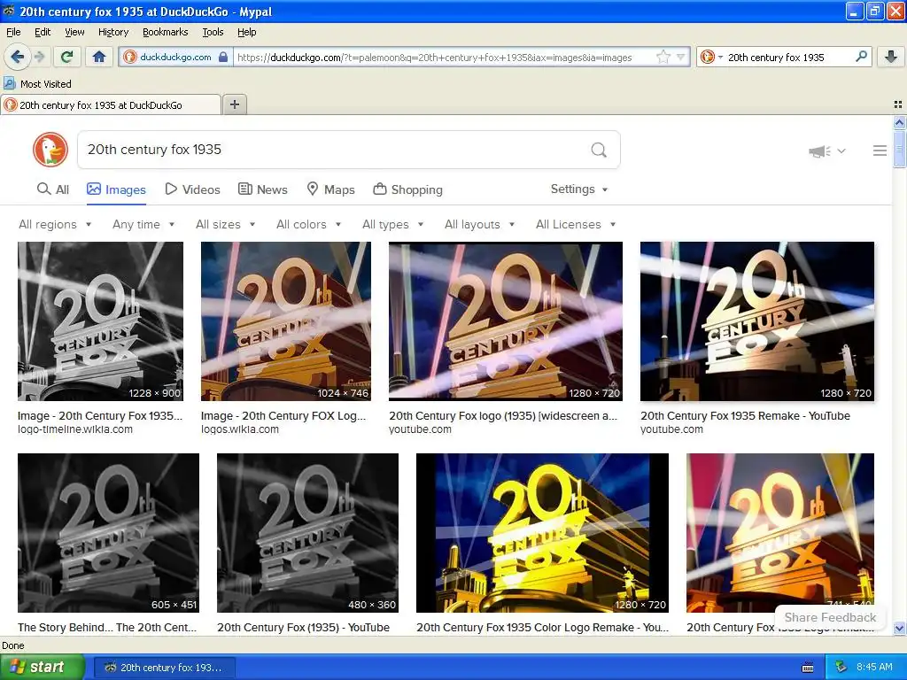Image resolution: width=907 pixels, height=680 pixels.
Task: Open the megaphone notifications icon
Action: (819, 151)
